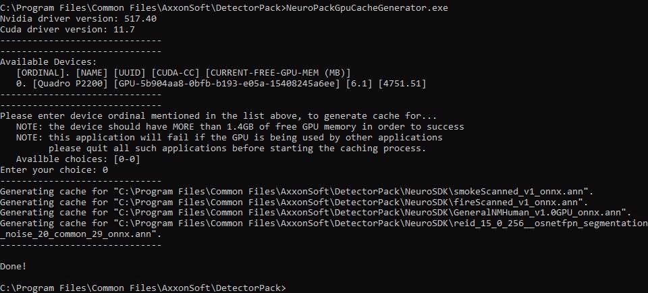Click the NOTE about application failing
The width and height of the screenshot is (648, 293).
click(x=230, y=138)
